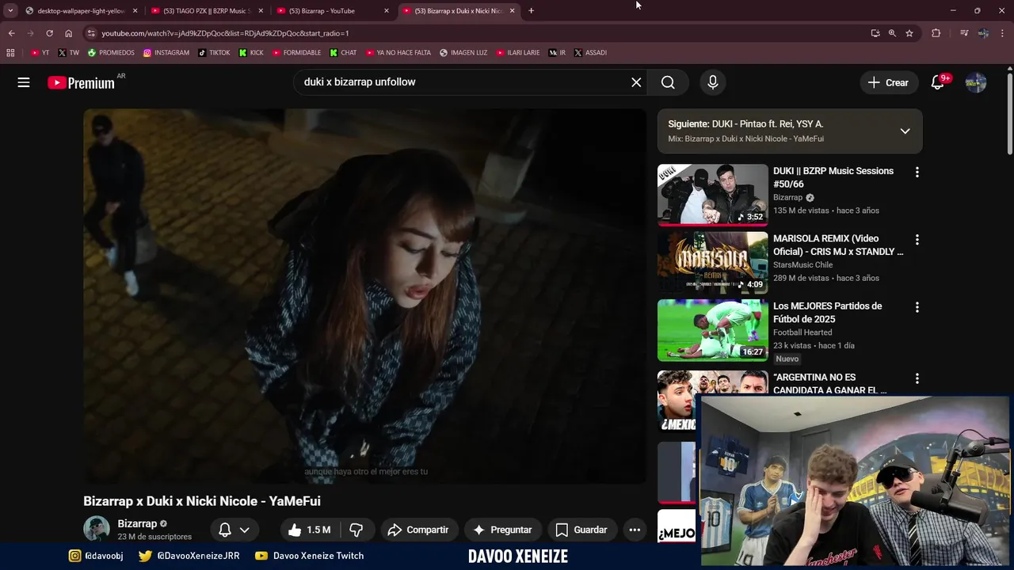Viewport: 1014px width, 570px height.
Task: Open the ASSADI bookmark
Action: 590,53
